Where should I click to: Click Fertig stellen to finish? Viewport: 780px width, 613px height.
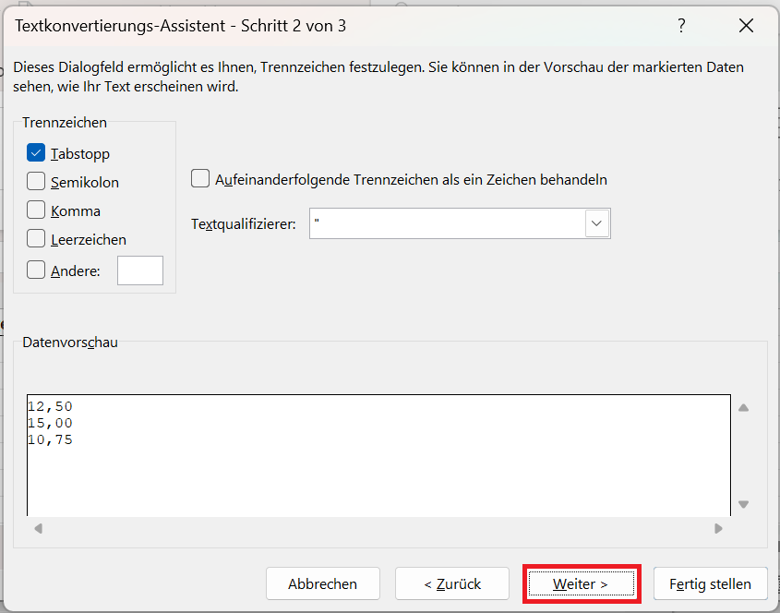[711, 583]
